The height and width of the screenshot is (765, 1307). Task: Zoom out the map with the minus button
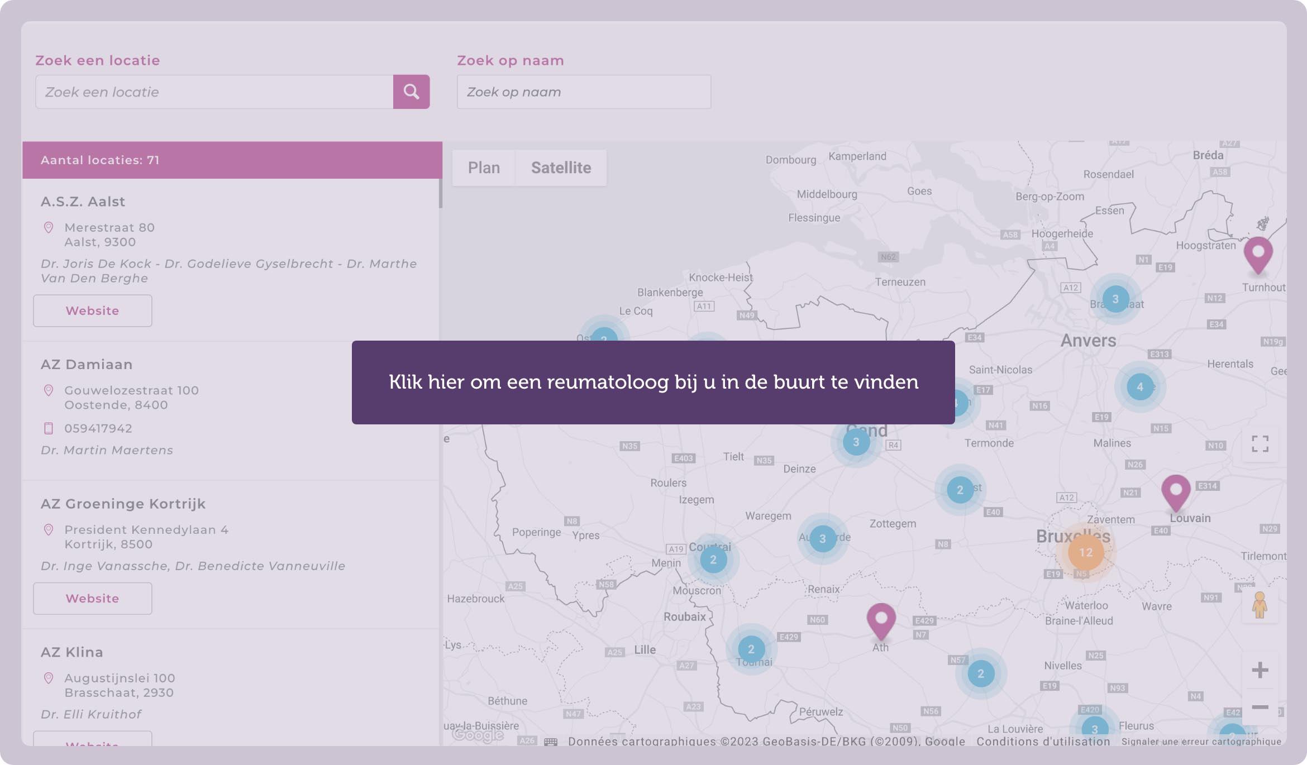(1260, 707)
